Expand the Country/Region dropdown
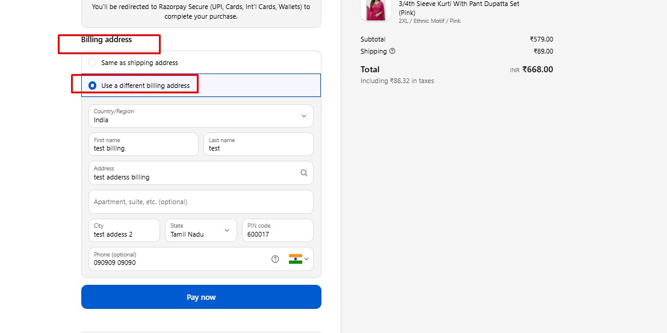This screenshot has width=667, height=333. coord(201,116)
